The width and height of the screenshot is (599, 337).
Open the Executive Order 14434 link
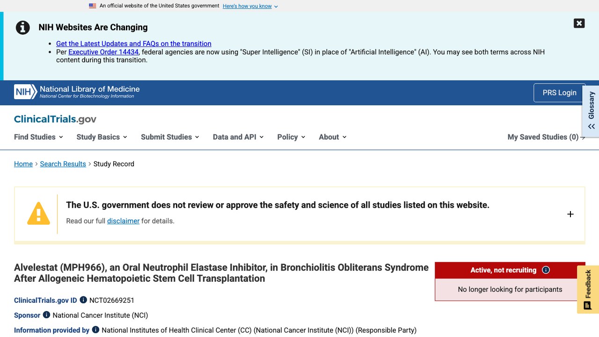pyautogui.click(x=103, y=52)
